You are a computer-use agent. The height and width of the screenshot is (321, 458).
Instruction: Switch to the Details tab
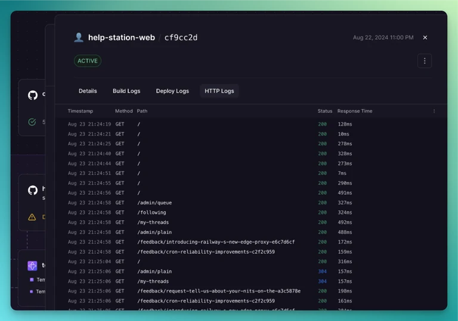coord(88,91)
